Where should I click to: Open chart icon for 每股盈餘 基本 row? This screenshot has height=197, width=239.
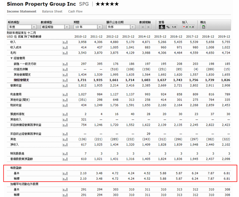[x=65, y=173]
